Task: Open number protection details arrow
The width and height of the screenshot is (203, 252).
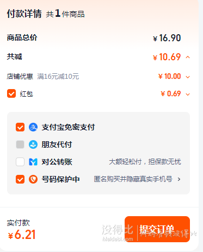Action: (x=179, y=179)
